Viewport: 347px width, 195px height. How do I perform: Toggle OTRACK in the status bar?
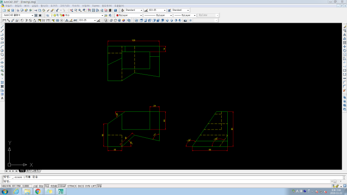coord(72,186)
